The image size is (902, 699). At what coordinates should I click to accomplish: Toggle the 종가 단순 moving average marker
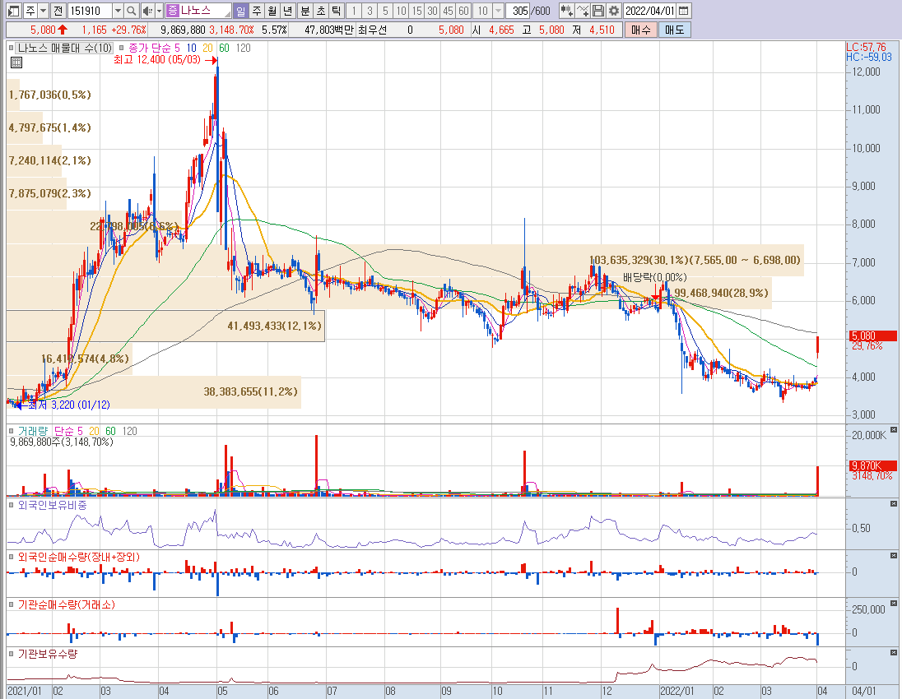point(121,49)
